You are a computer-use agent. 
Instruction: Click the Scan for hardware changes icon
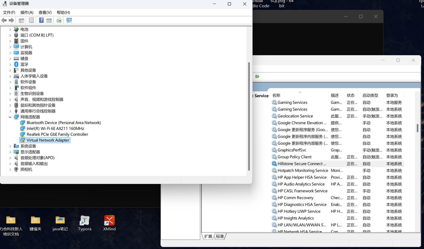point(69,20)
